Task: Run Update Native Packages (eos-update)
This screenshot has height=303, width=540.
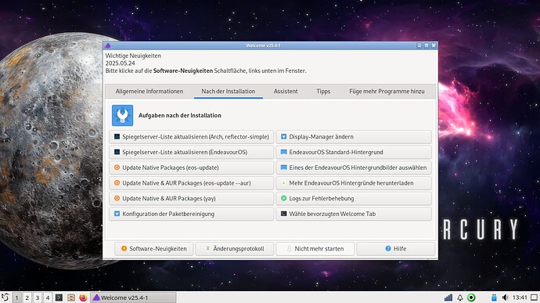Action: click(192, 168)
